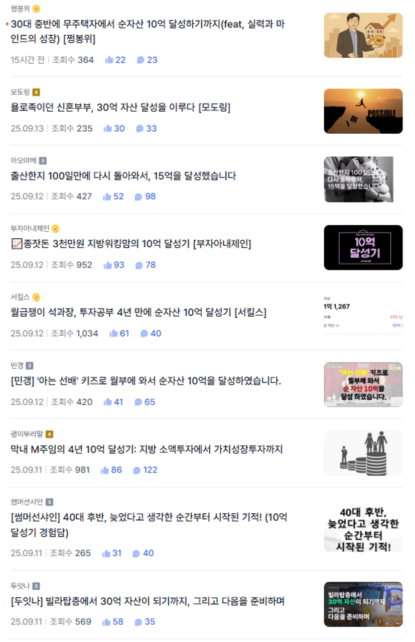415x642 pixels.
Task: Click coin stacks family silhouette thumbnail
Action: coord(363,453)
